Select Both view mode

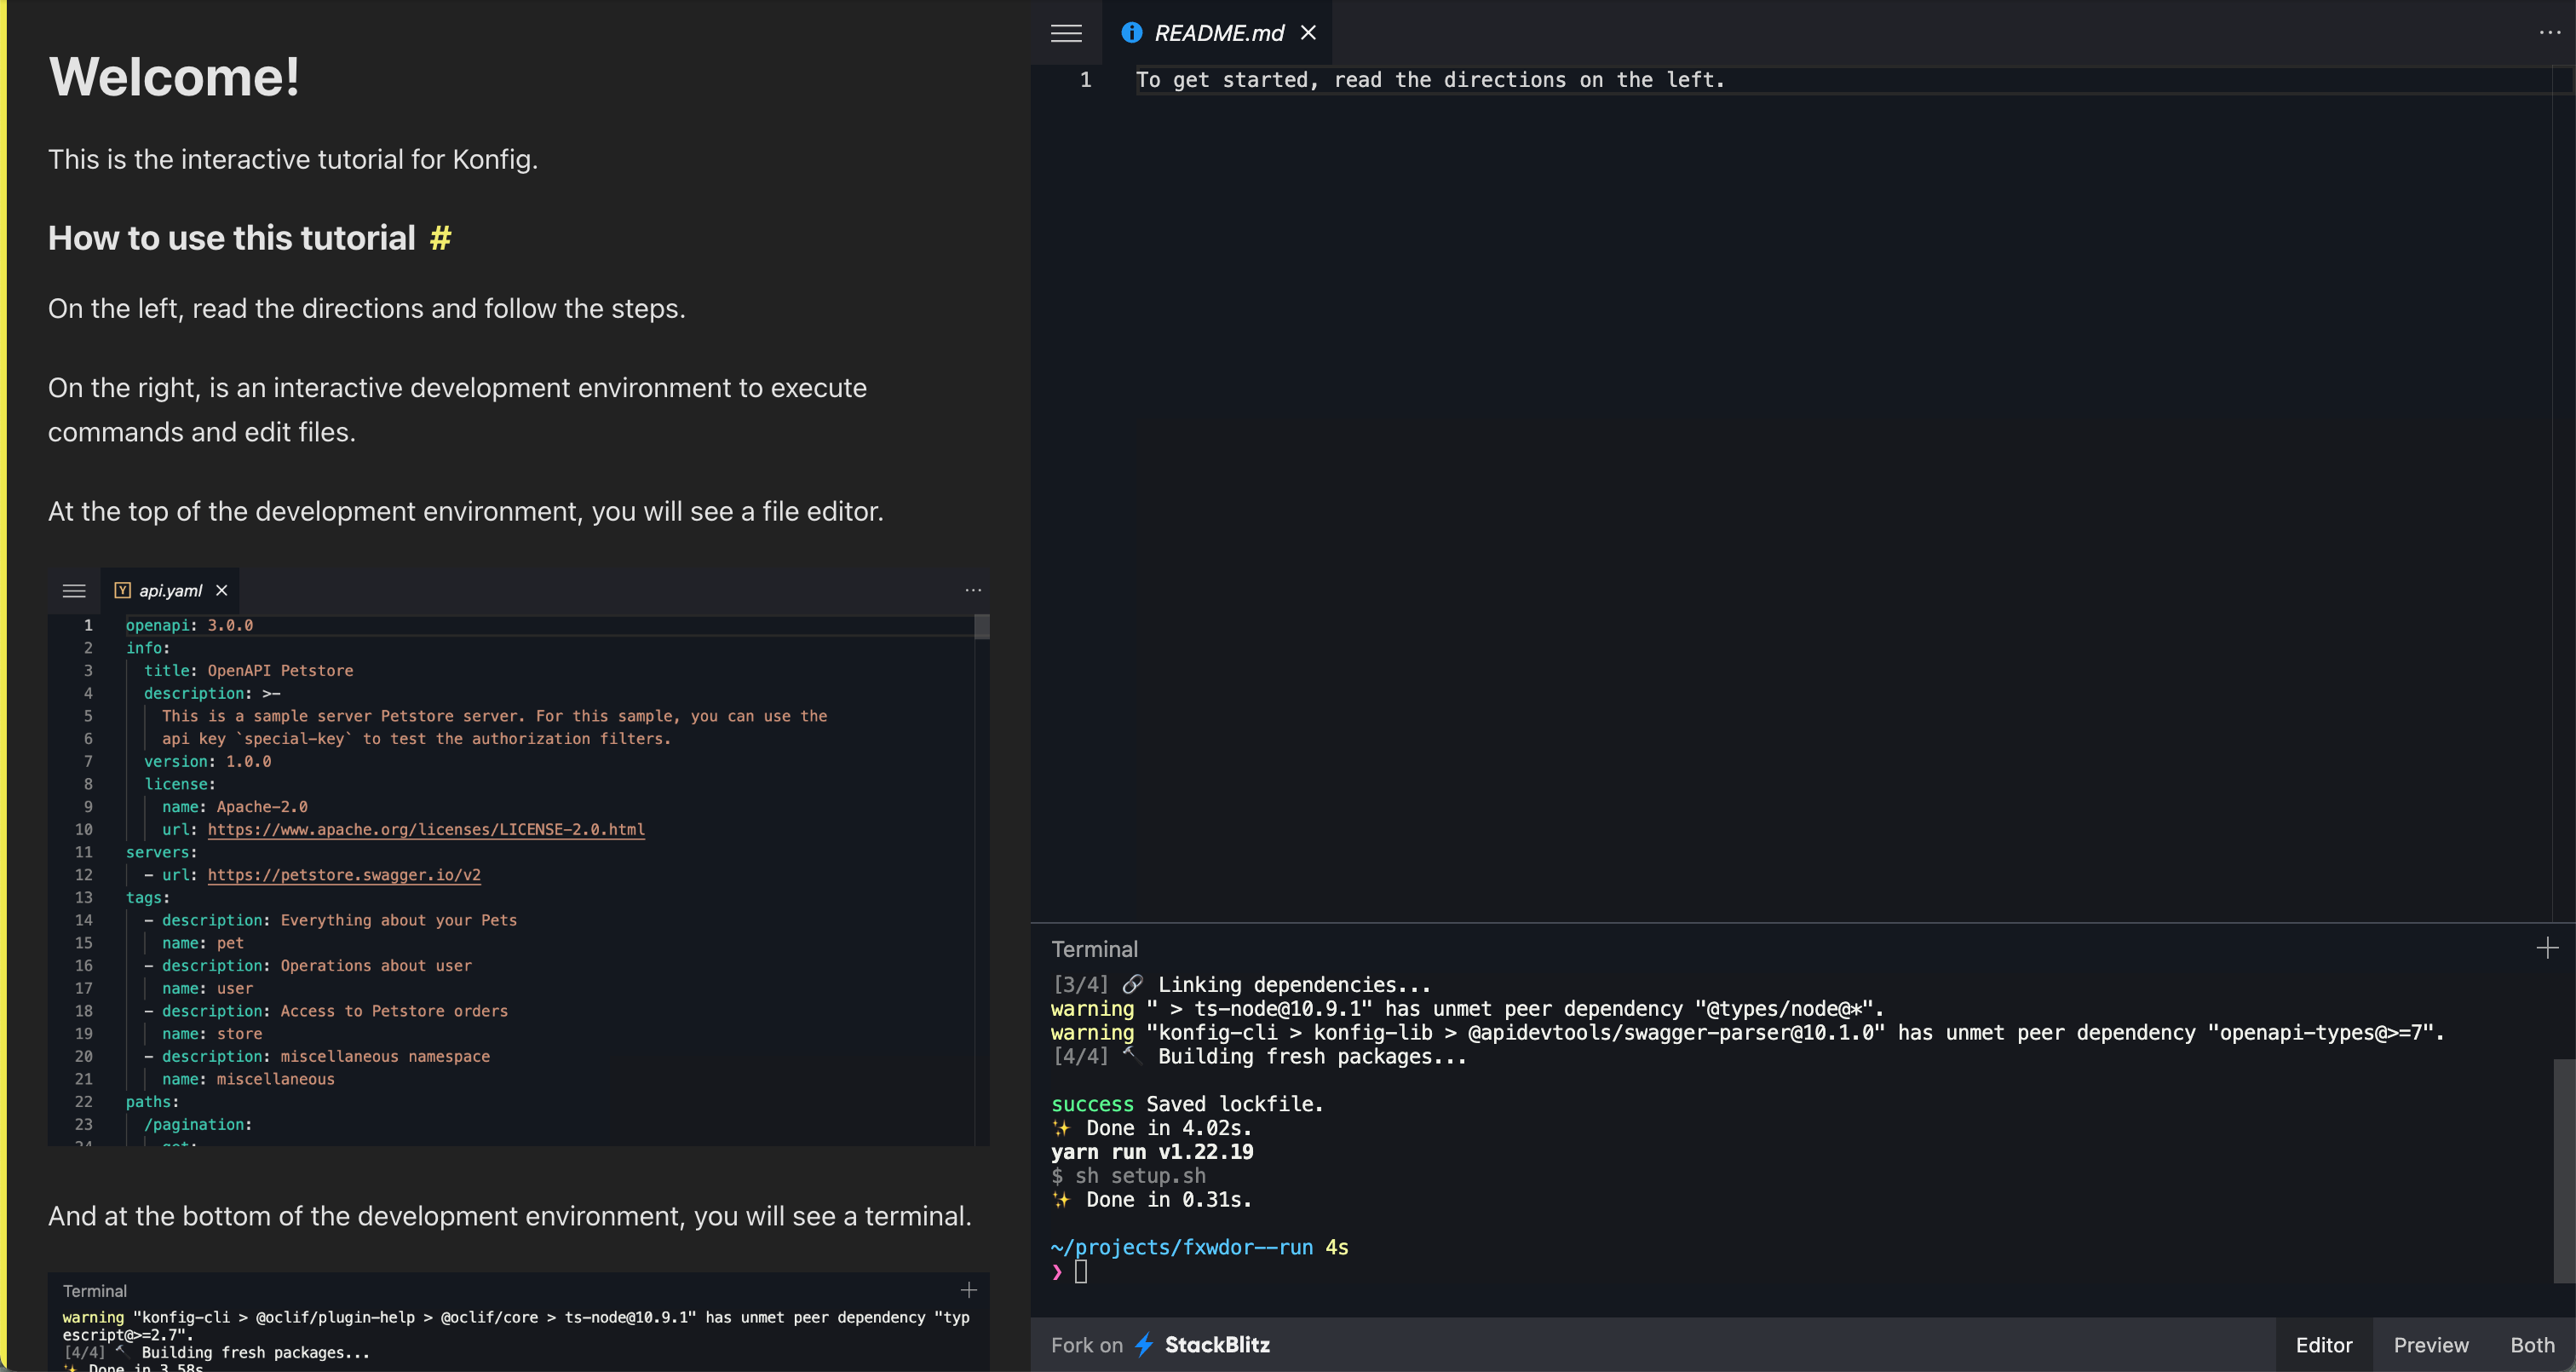point(2532,1345)
